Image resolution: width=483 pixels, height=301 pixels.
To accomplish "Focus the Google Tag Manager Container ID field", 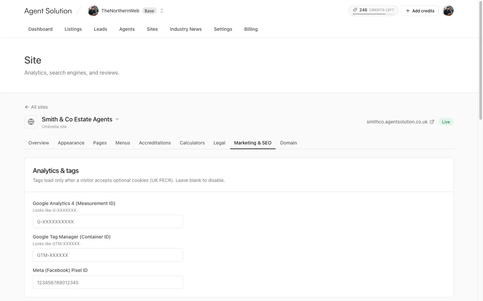I will tap(108, 255).
